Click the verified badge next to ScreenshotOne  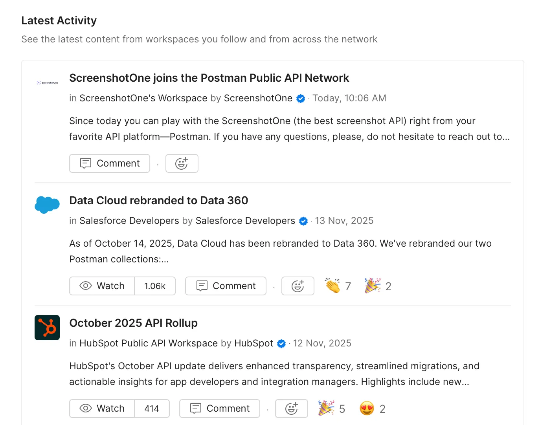[x=301, y=98]
